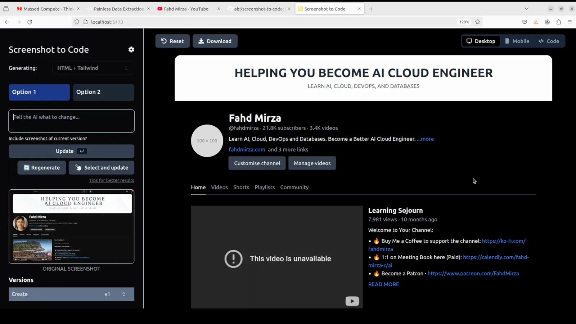This screenshot has width=576, height=324.
Task: Bookmark page with the star icon
Action: 478,22
